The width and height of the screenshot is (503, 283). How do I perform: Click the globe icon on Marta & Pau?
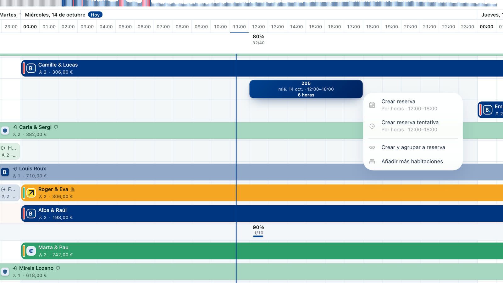tap(31, 251)
